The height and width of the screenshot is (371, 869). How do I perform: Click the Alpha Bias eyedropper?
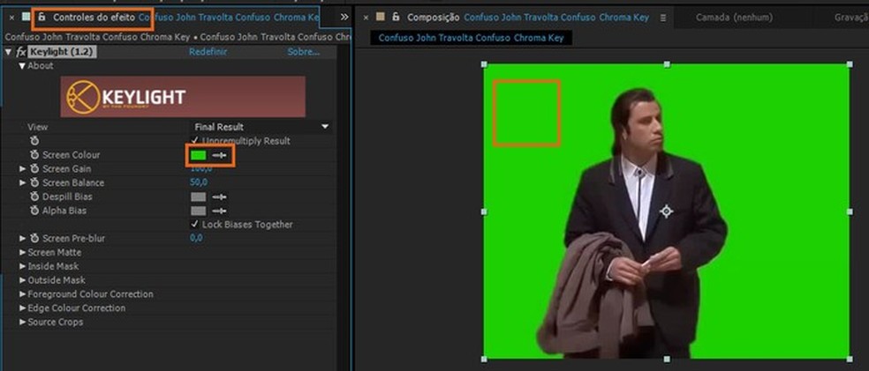pos(220,211)
